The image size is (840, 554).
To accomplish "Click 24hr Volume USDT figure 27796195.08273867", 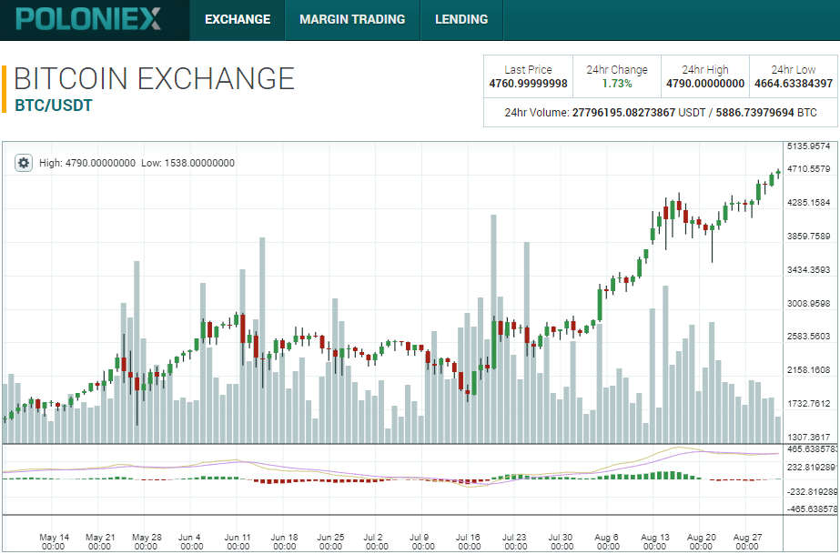I will pyautogui.click(x=623, y=113).
